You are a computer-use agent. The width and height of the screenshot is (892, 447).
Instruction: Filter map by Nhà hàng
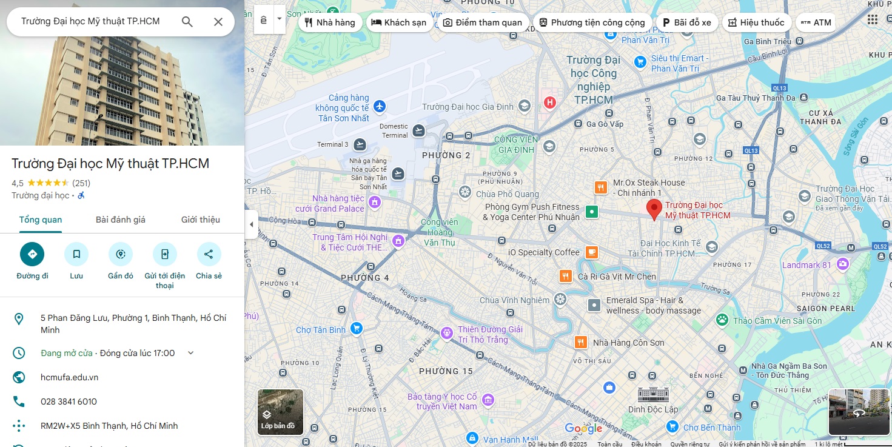click(330, 22)
